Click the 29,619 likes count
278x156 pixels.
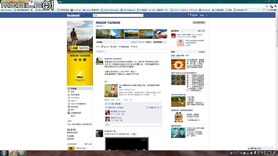[x=71, y=130]
